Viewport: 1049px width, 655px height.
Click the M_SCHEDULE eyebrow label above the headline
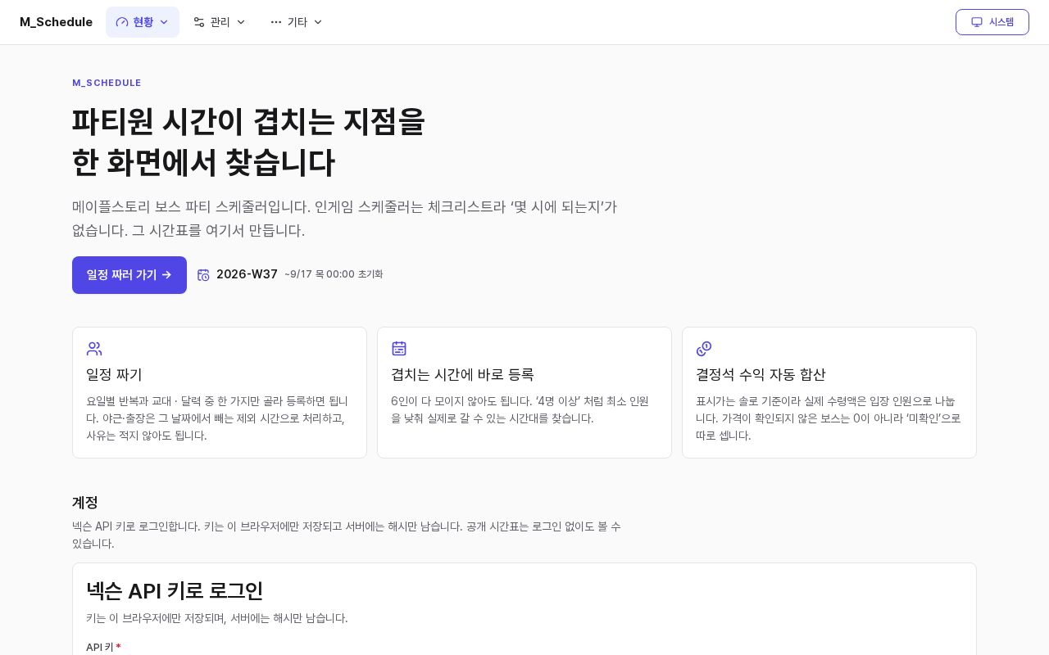tap(107, 83)
